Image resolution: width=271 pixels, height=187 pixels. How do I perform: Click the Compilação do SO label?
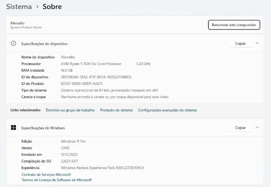point(36,161)
